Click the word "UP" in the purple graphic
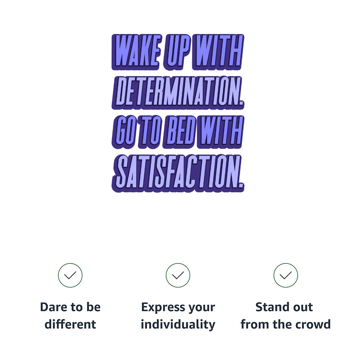The image size is (356, 356). click(x=177, y=51)
